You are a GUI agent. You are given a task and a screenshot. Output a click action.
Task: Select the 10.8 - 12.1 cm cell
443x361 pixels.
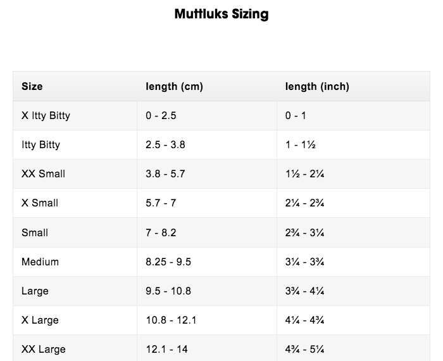coord(171,320)
